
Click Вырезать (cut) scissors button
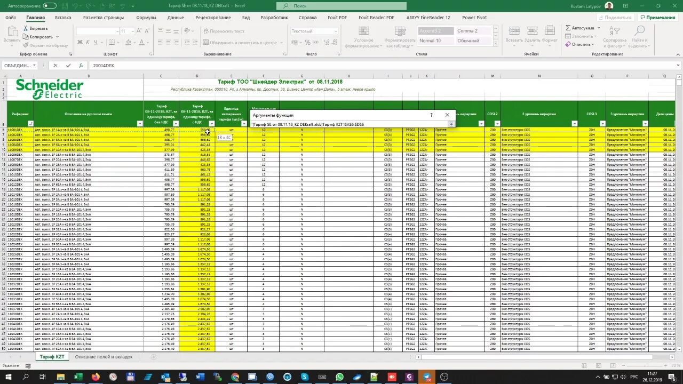click(35, 28)
